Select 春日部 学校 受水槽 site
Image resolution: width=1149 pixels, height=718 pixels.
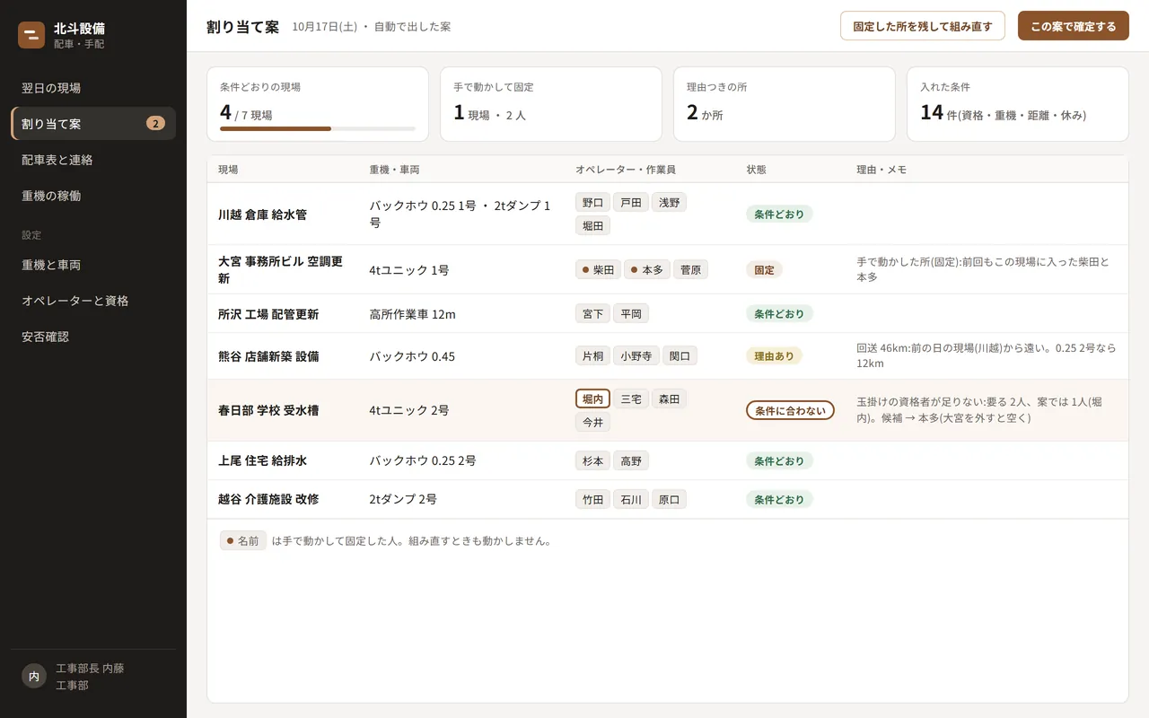point(668,410)
